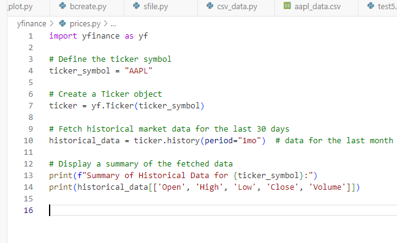Viewport: 397px width, 243px height.
Task: Click comment '# Define the ticker symbol'
Action: 110,59
